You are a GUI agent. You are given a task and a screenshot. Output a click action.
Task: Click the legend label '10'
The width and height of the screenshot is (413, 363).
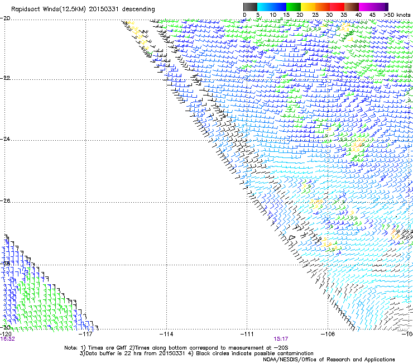tap(273, 15)
